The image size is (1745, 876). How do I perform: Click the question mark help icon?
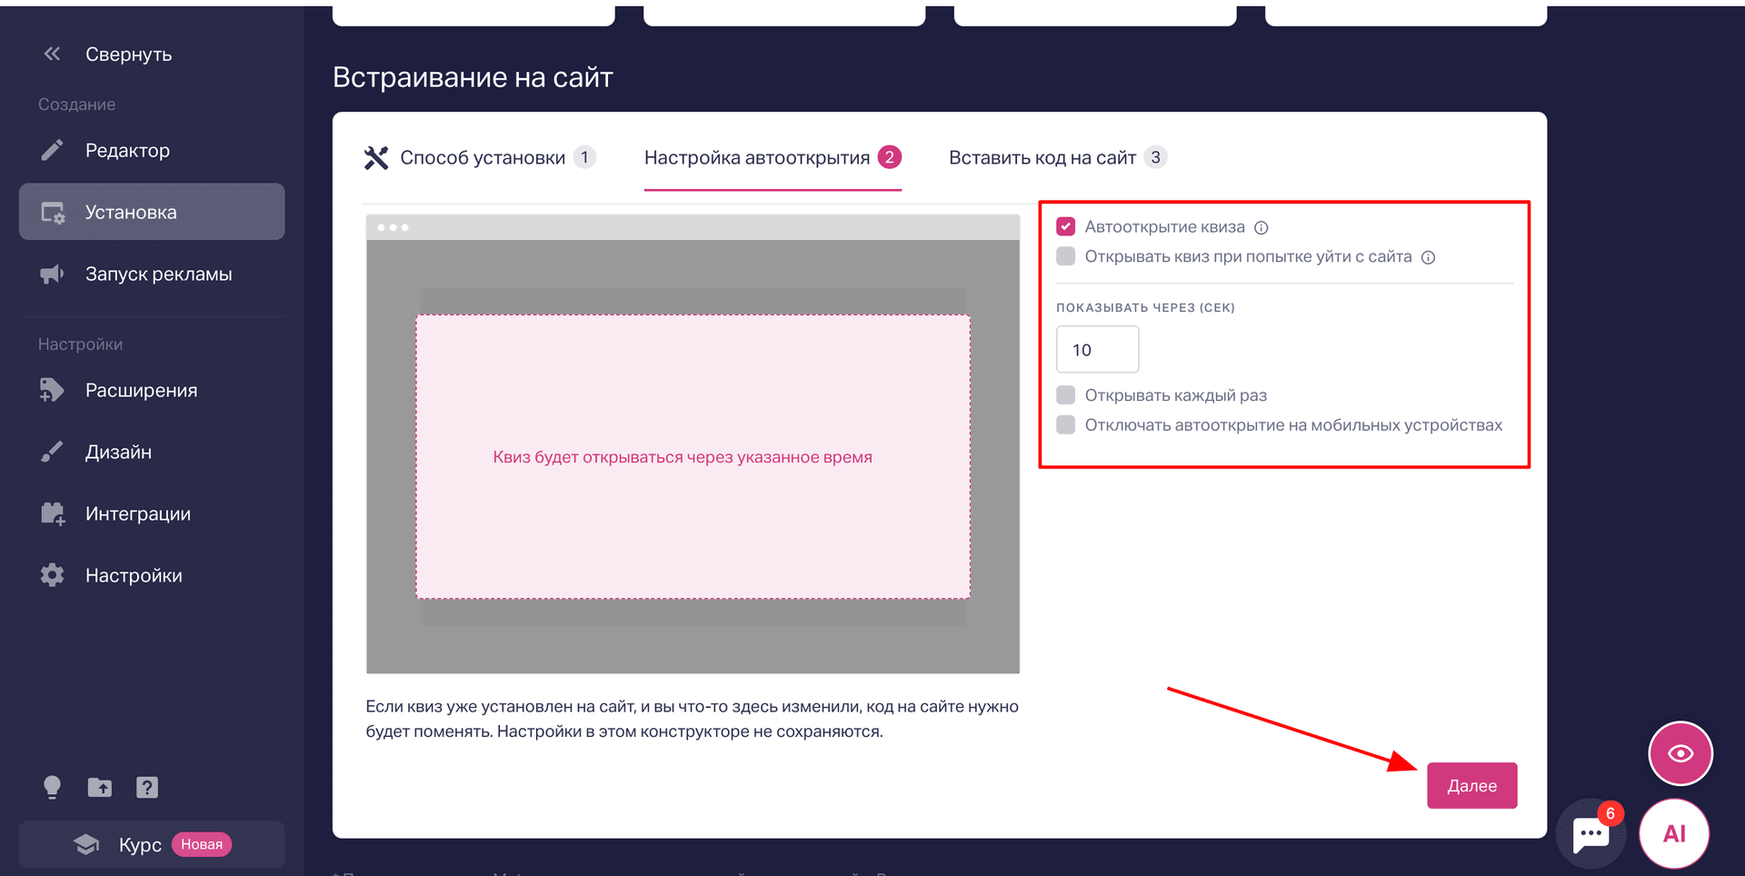(147, 787)
